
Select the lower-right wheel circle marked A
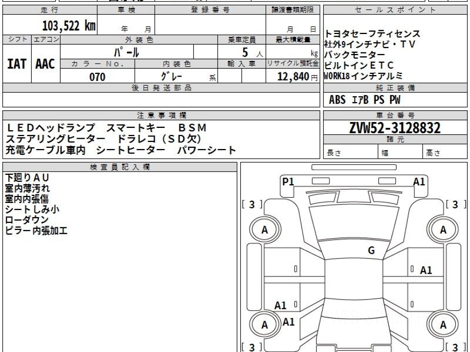pos(443,325)
